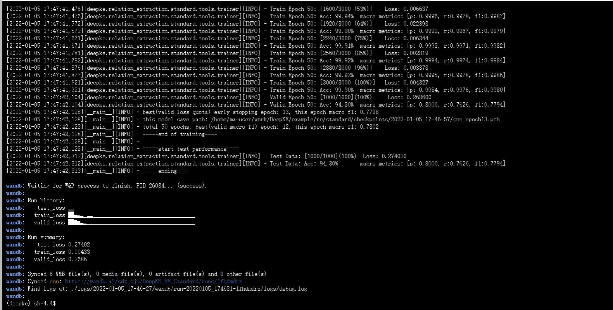Click 'Train Epoch 50: [1920/3000 (64%)]' line
The width and height of the screenshot is (613, 310).
(x=217, y=24)
